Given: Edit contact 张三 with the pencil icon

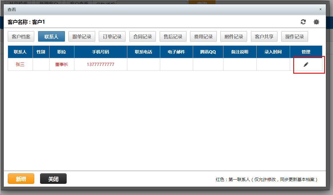Looking at the screenshot, I should 306,65.
